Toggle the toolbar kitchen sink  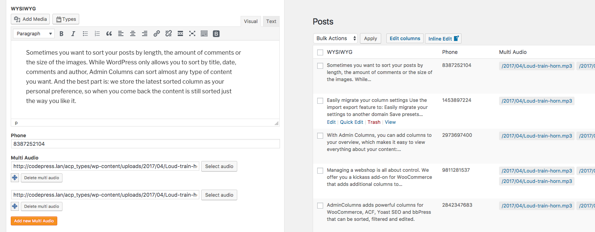pos(204,34)
